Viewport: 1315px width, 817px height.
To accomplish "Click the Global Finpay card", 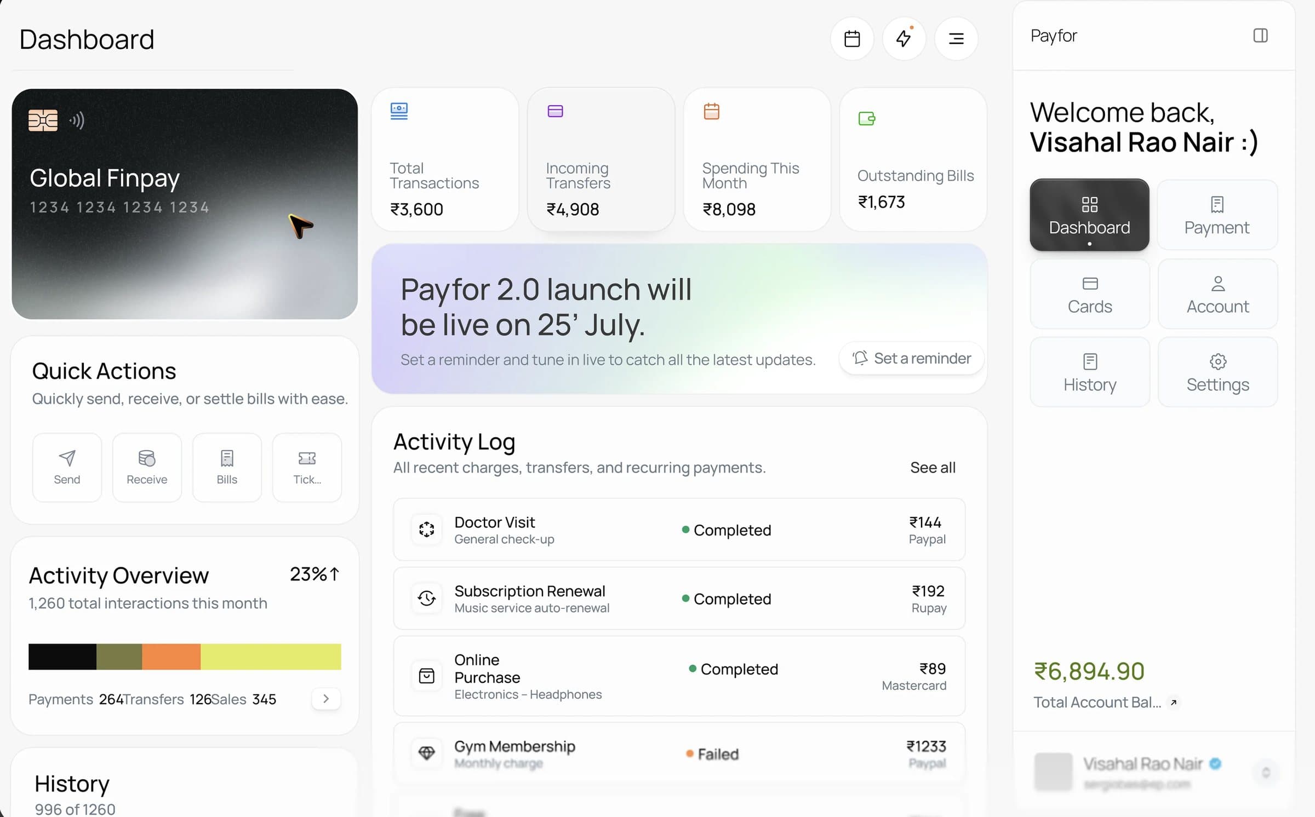I will click(185, 204).
